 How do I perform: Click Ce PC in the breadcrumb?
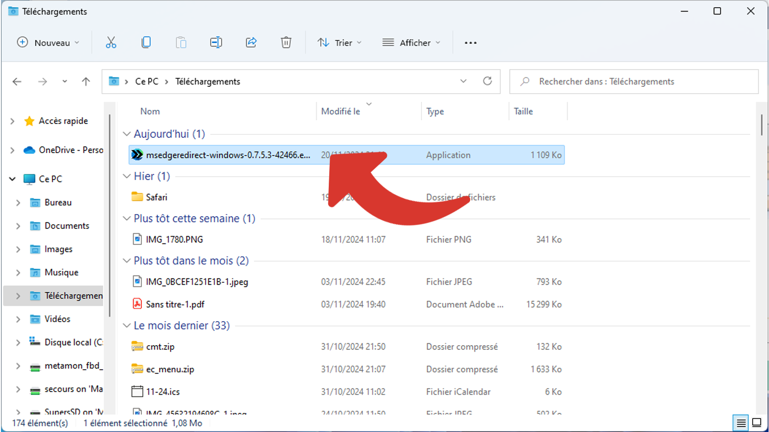(147, 82)
